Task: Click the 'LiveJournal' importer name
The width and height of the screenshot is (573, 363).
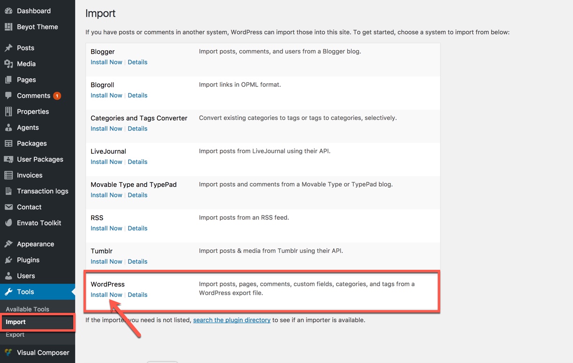Action: pyautogui.click(x=108, y=151)
